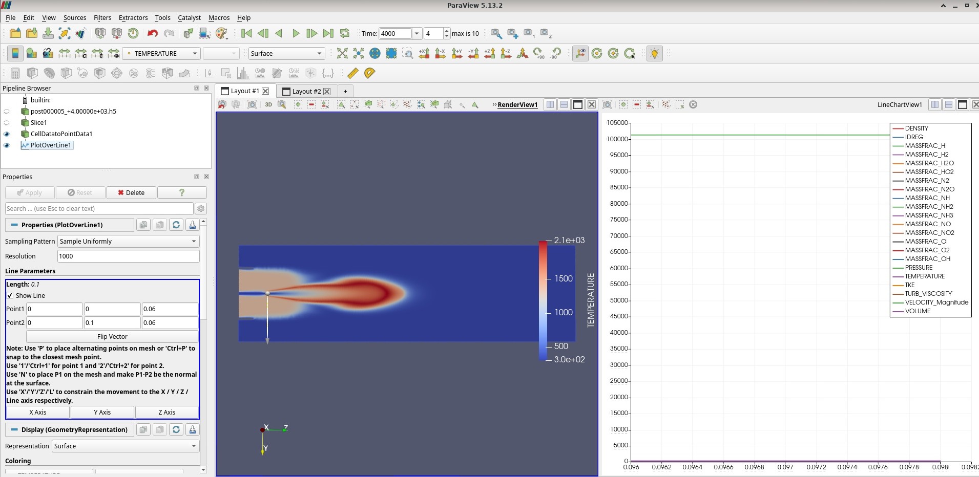The image size is (979, 477).
Task: Open the Filters menu
Action: tap(102, 17)
